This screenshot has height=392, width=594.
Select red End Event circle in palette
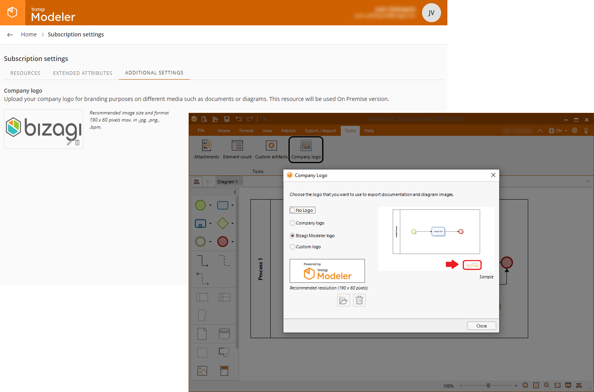tap(223, 241)
